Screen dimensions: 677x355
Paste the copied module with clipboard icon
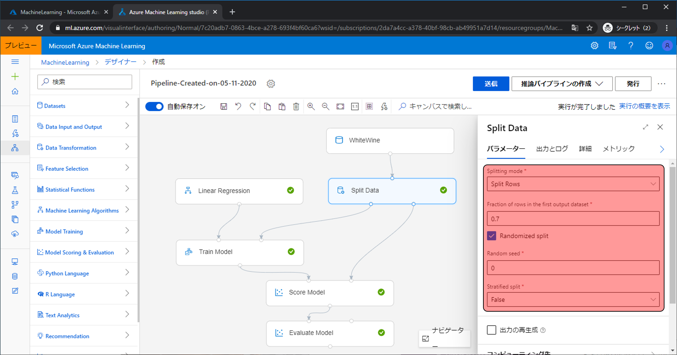pos(282,107)
